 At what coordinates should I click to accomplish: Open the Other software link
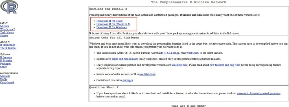click(3, 67)
